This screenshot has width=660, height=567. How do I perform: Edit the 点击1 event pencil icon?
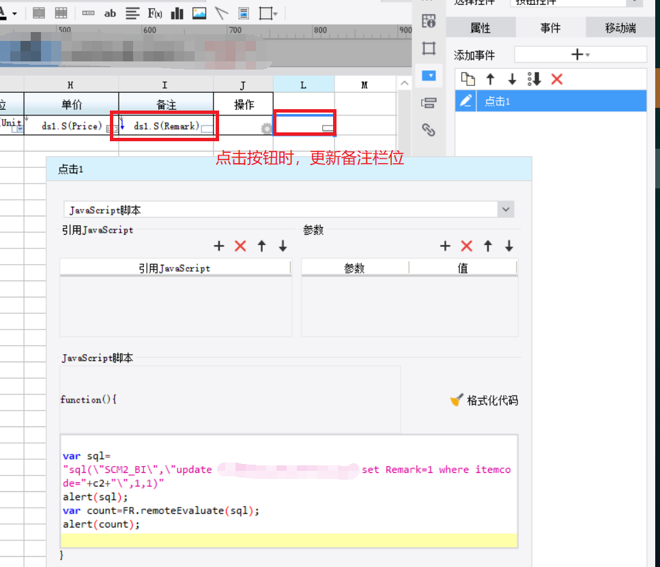pyautogui.click(x=465, y=100)
